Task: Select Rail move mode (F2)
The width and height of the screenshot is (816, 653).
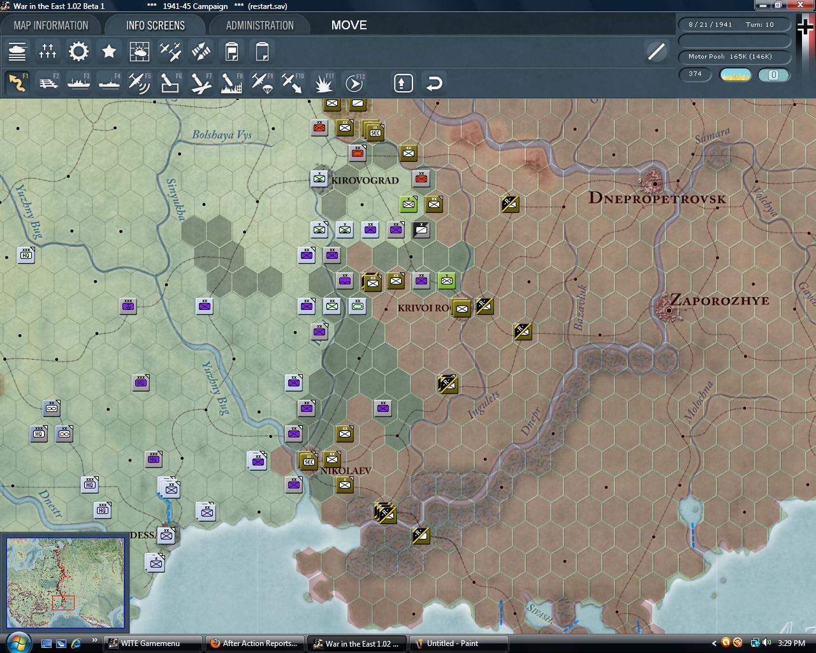Action: 48,83
